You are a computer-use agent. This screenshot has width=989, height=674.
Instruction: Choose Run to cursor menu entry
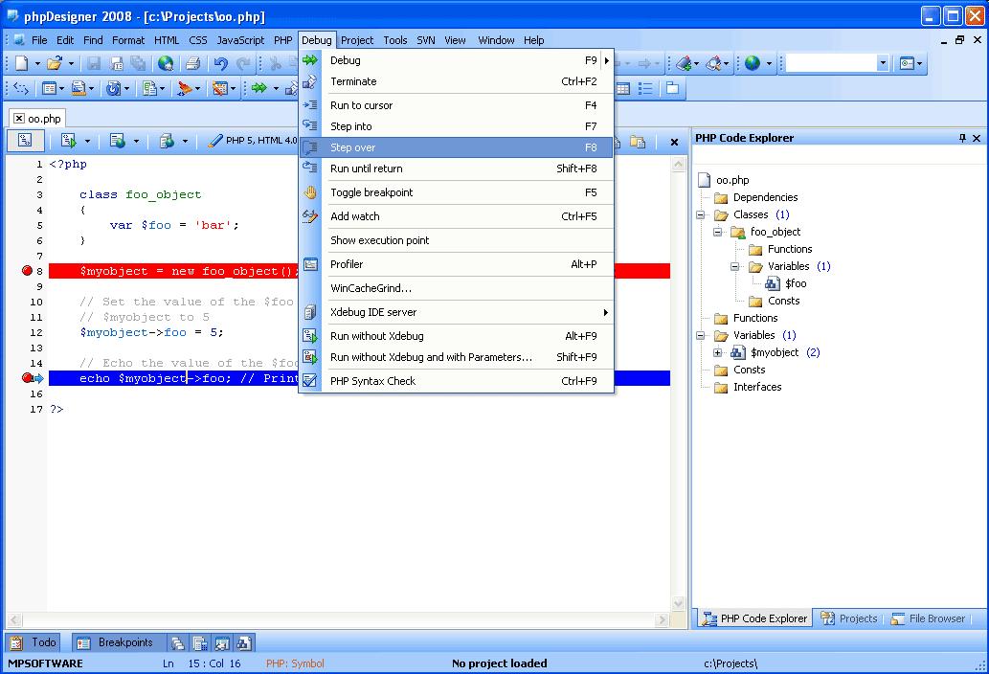[x=456, y=105]
